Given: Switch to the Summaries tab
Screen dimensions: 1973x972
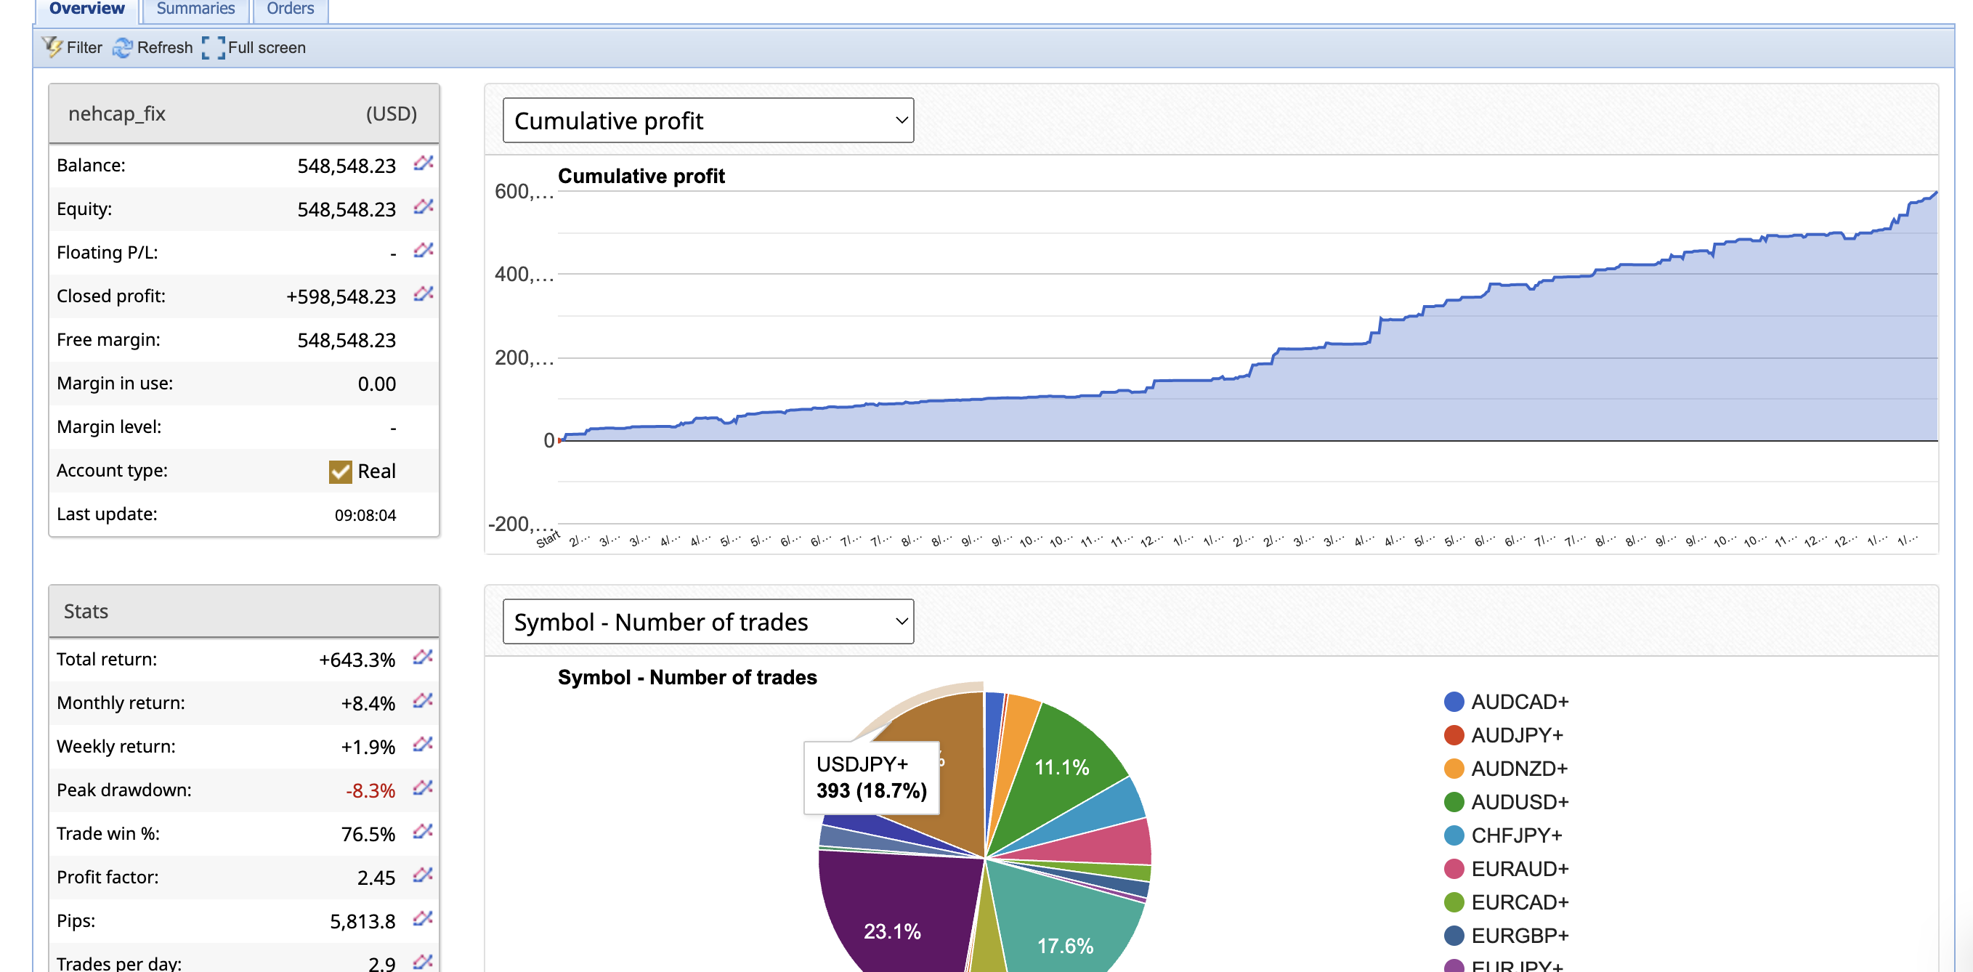Looking at the screenshot, I should pos(195,9).
